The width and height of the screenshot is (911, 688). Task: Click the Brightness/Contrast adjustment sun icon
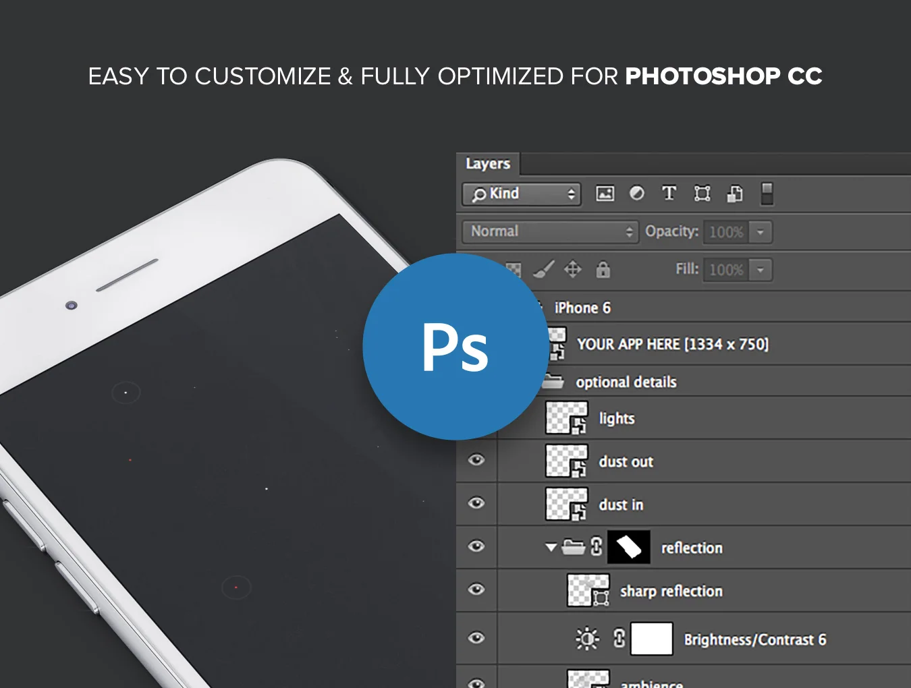click(587, 639)
